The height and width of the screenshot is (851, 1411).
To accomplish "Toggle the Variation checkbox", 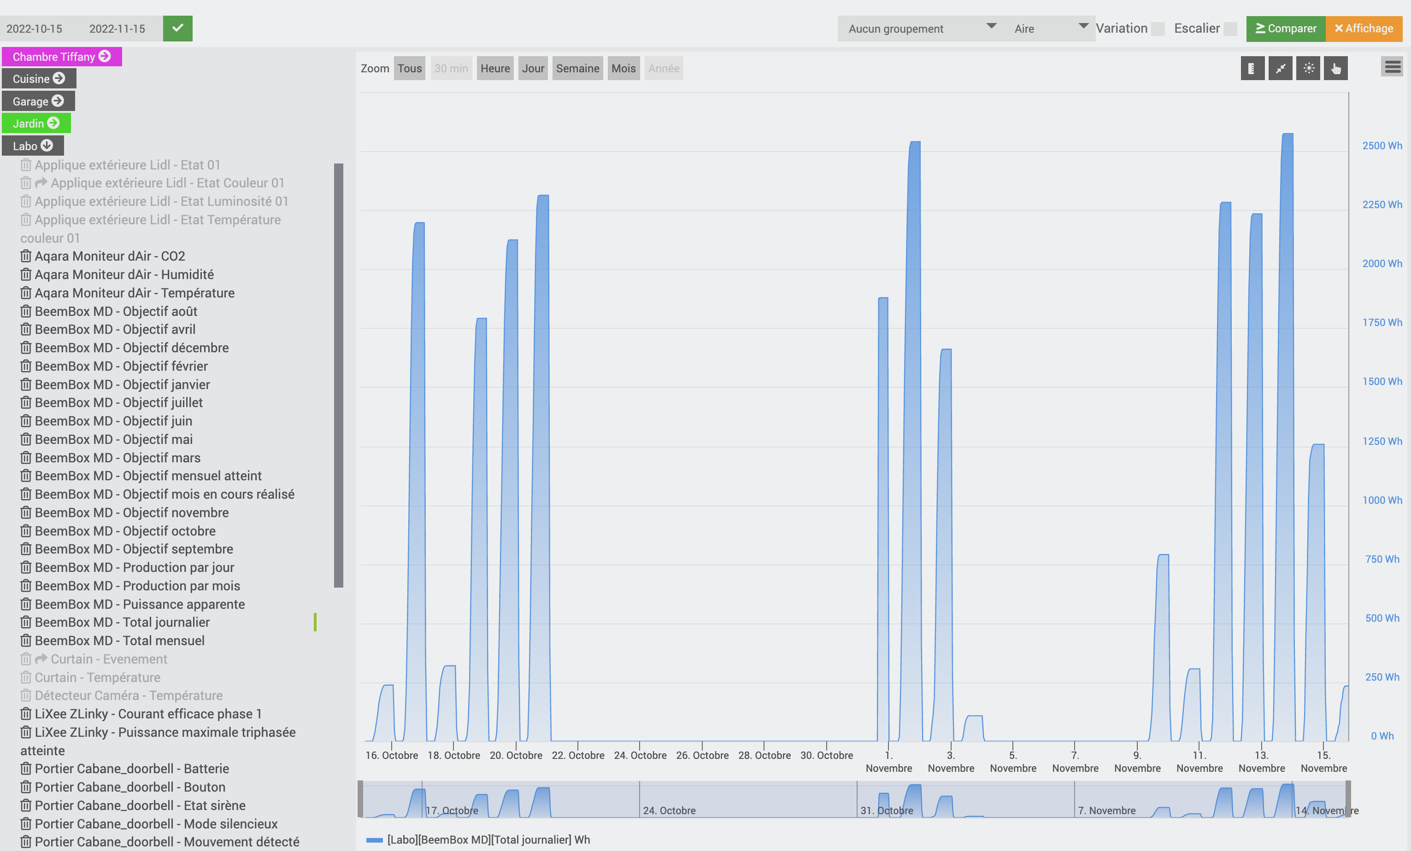I will click(x=1158, y=29).
